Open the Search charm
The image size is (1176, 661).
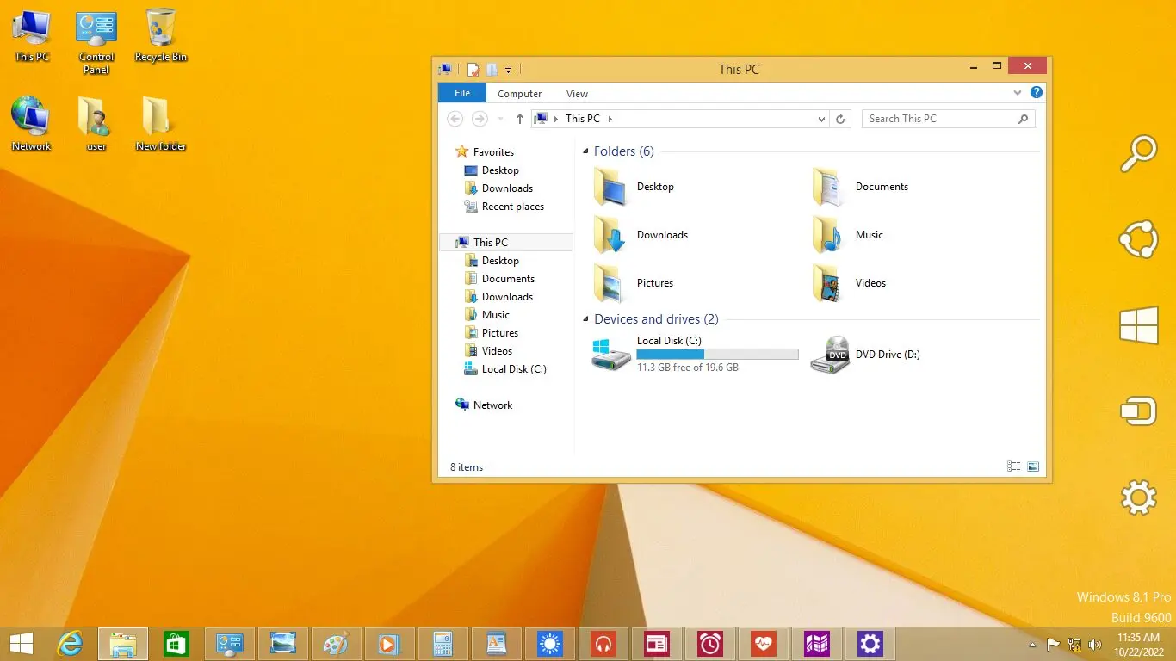1138,155
